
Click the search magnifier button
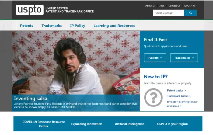pyautogui.click(x=190, y=13)
